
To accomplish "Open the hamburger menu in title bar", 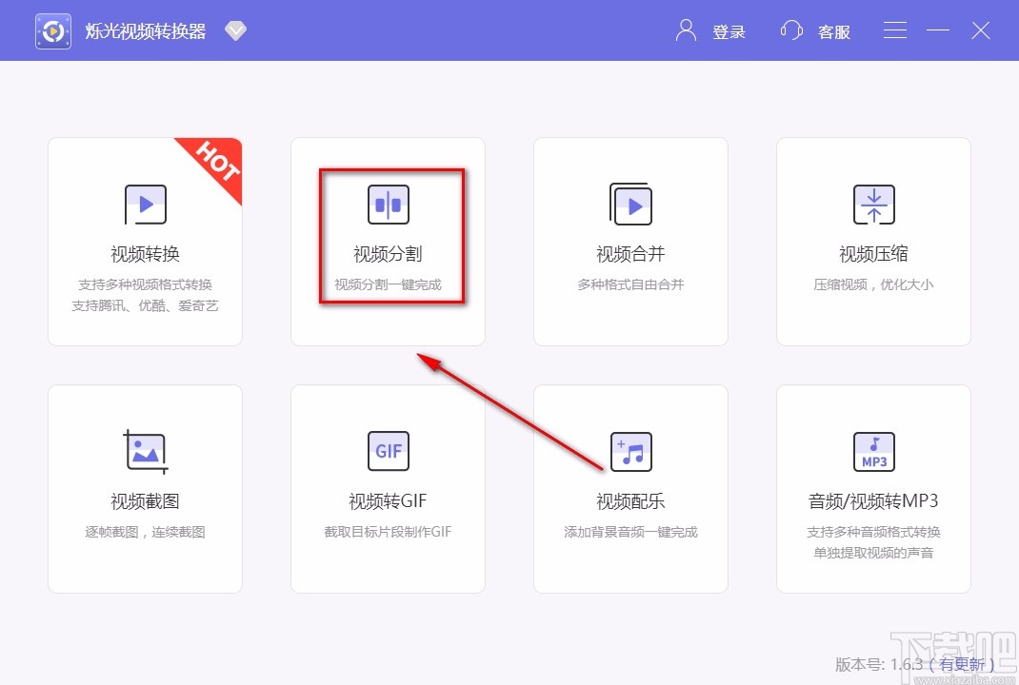I will (x=894, y=29).
